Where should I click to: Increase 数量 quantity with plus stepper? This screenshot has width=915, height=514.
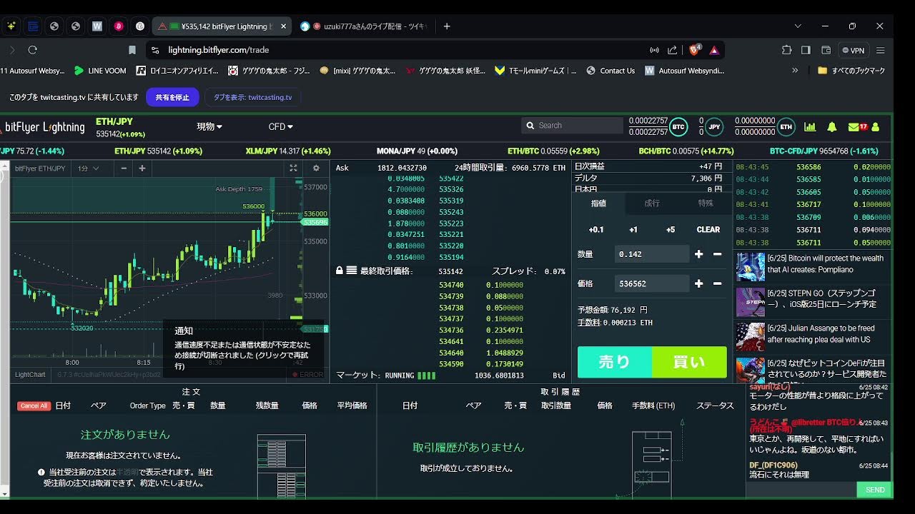pos(698,254)
